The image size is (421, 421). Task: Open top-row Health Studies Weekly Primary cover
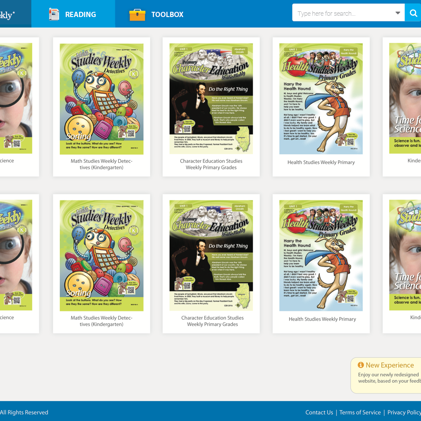321,99
